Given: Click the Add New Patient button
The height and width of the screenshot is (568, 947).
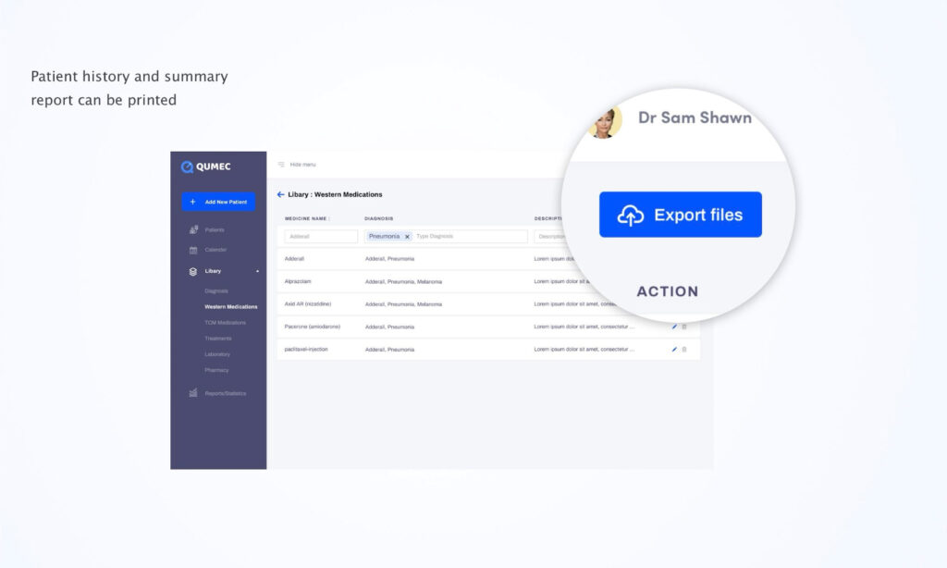Looking at the screenshot, I should [218, 202].
